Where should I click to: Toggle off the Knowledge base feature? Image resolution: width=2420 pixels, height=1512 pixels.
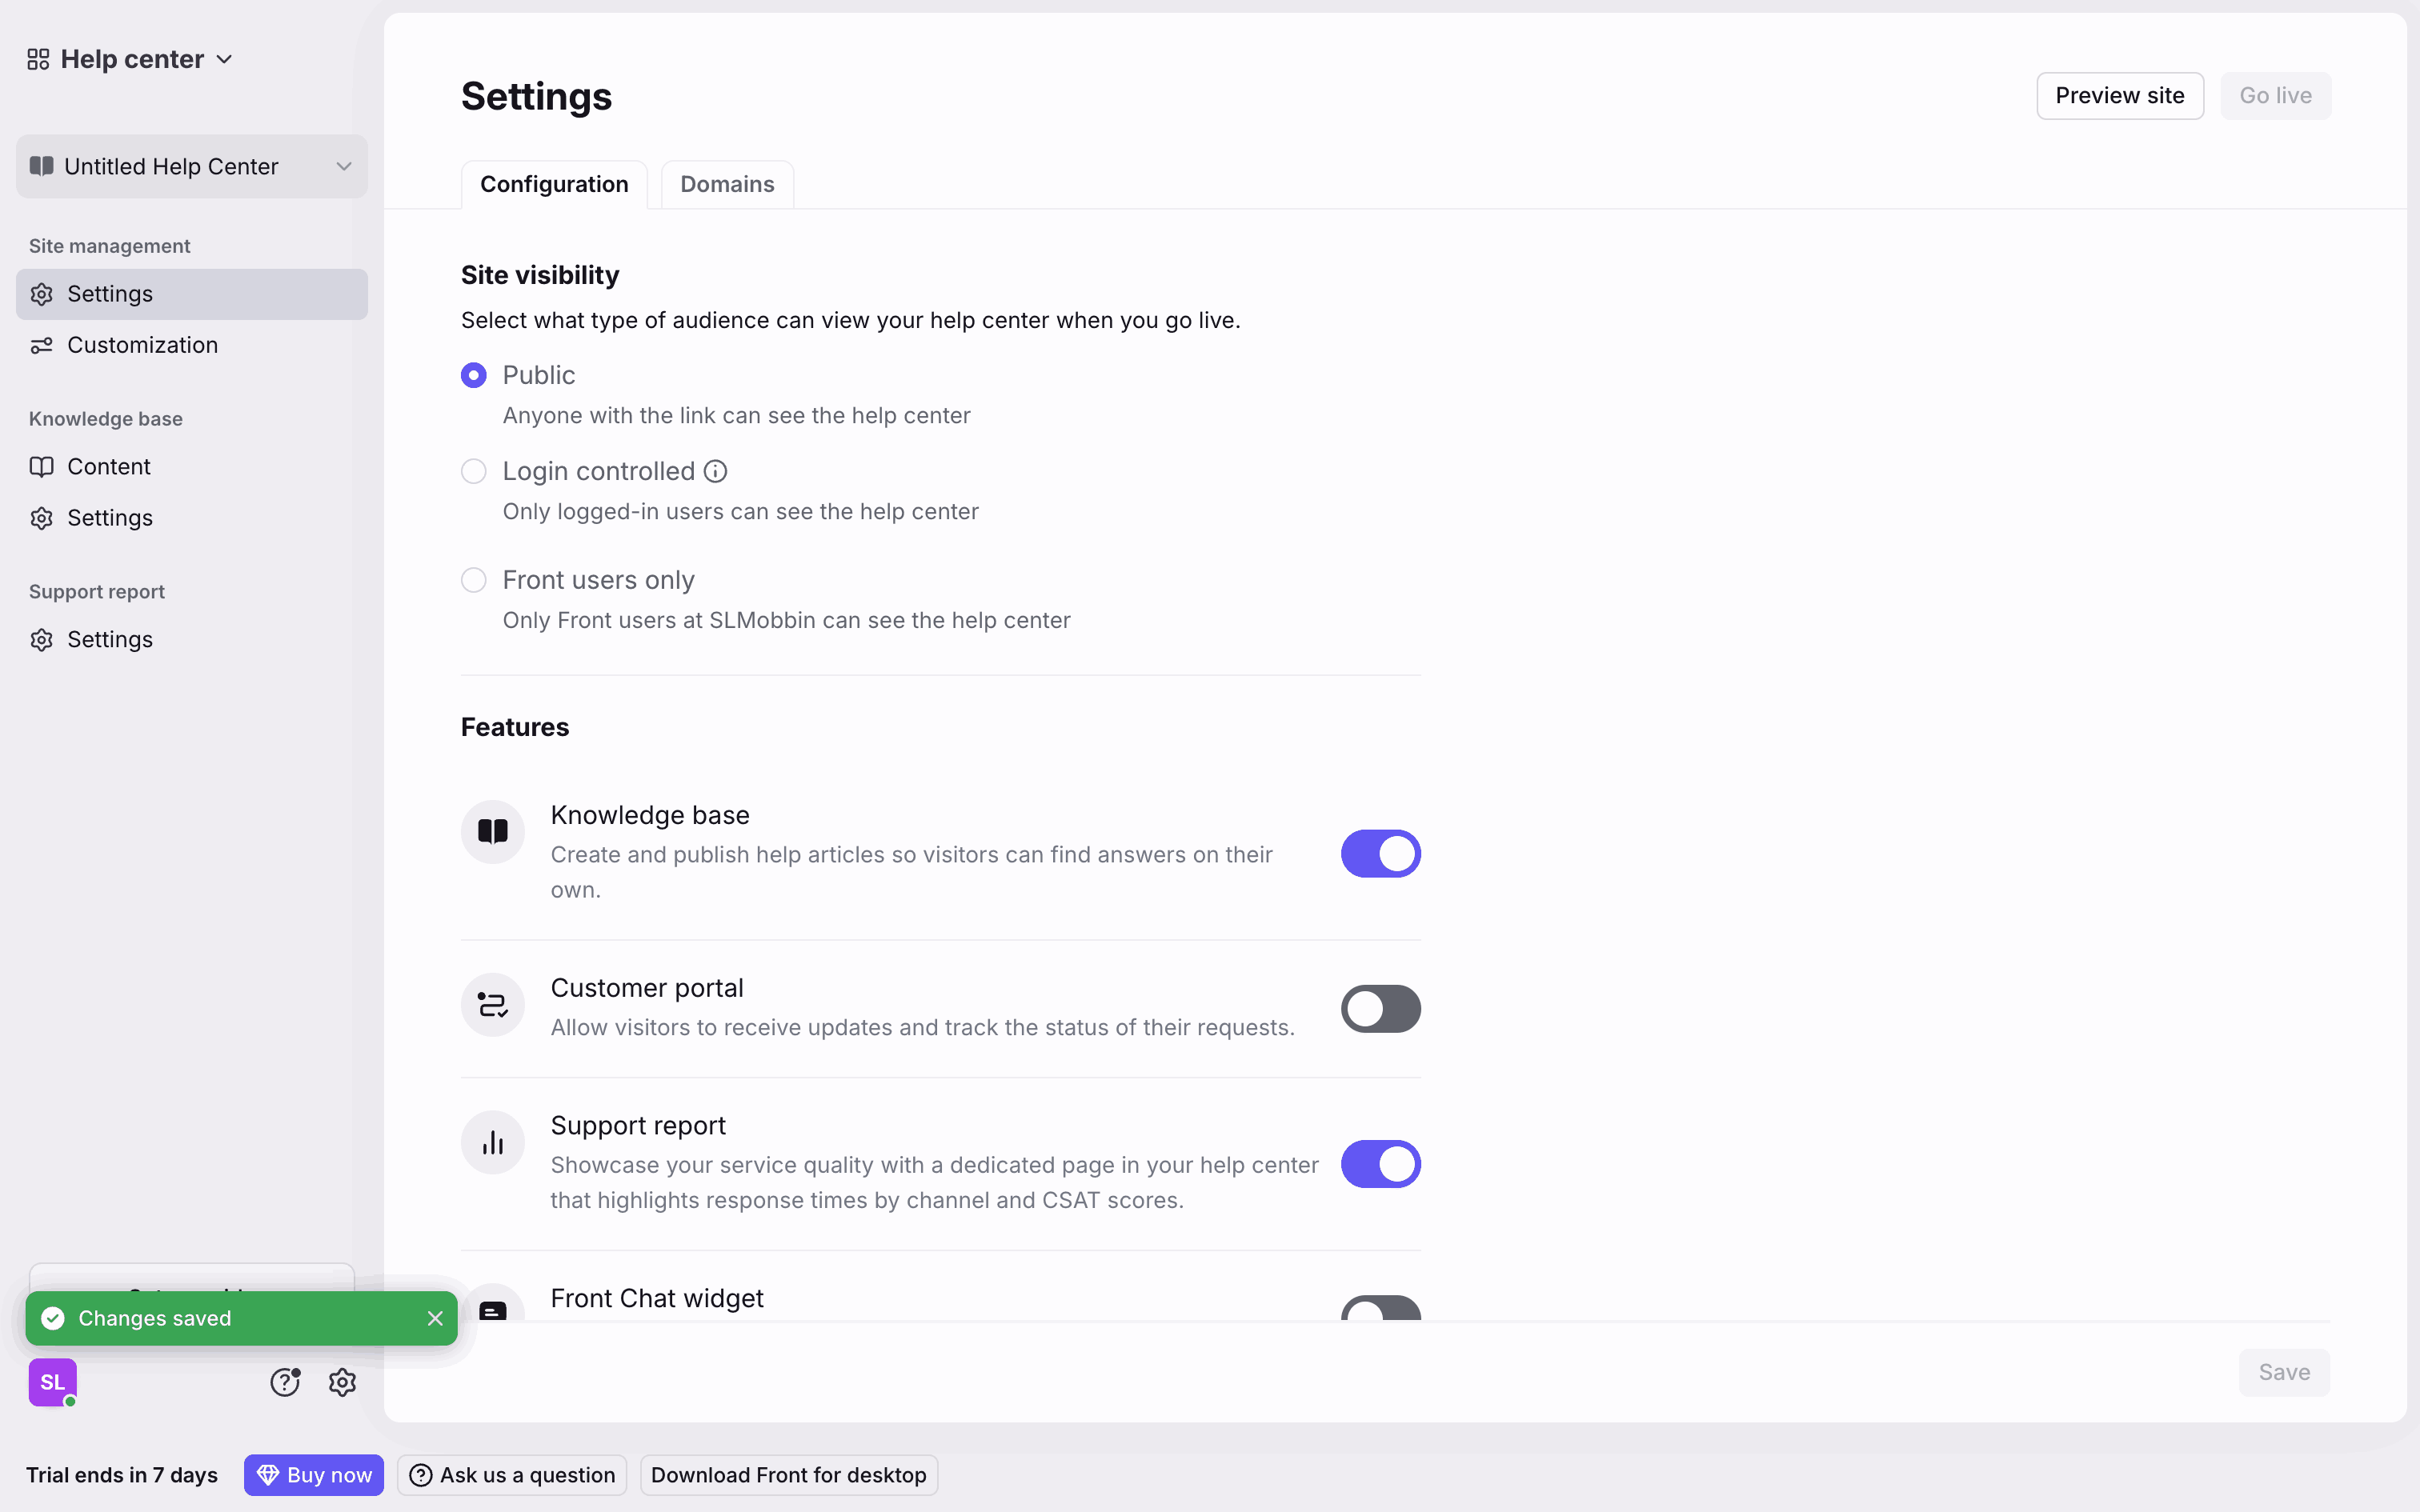tap(1380, 853)
